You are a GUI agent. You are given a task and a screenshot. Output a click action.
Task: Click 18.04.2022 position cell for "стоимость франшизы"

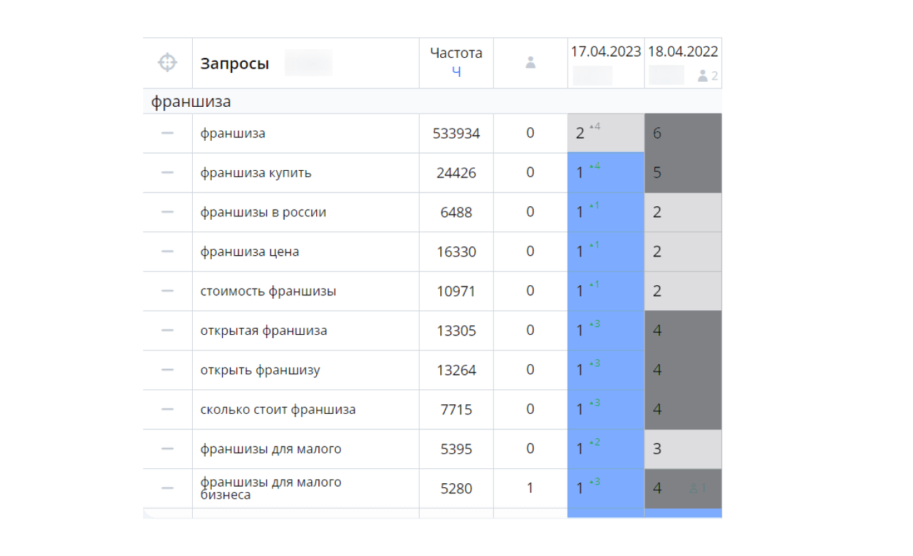click(683, 291)
